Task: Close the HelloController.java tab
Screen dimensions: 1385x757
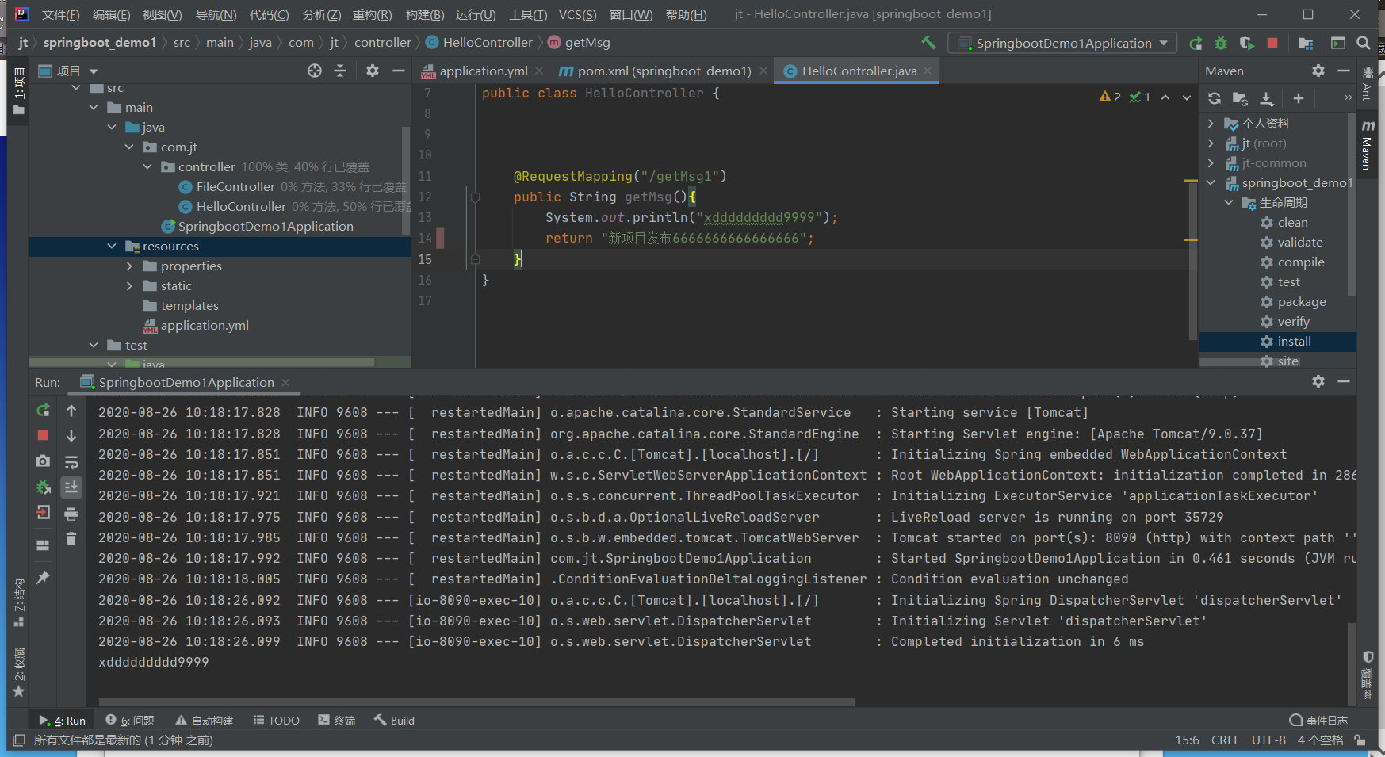Action: pyautogui.click(x=928, y=71)
